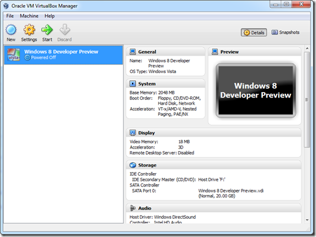Click the Storage section disk icon

133,165
